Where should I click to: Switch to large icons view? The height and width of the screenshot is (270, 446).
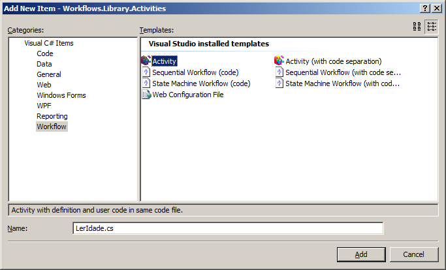[417, 27]
